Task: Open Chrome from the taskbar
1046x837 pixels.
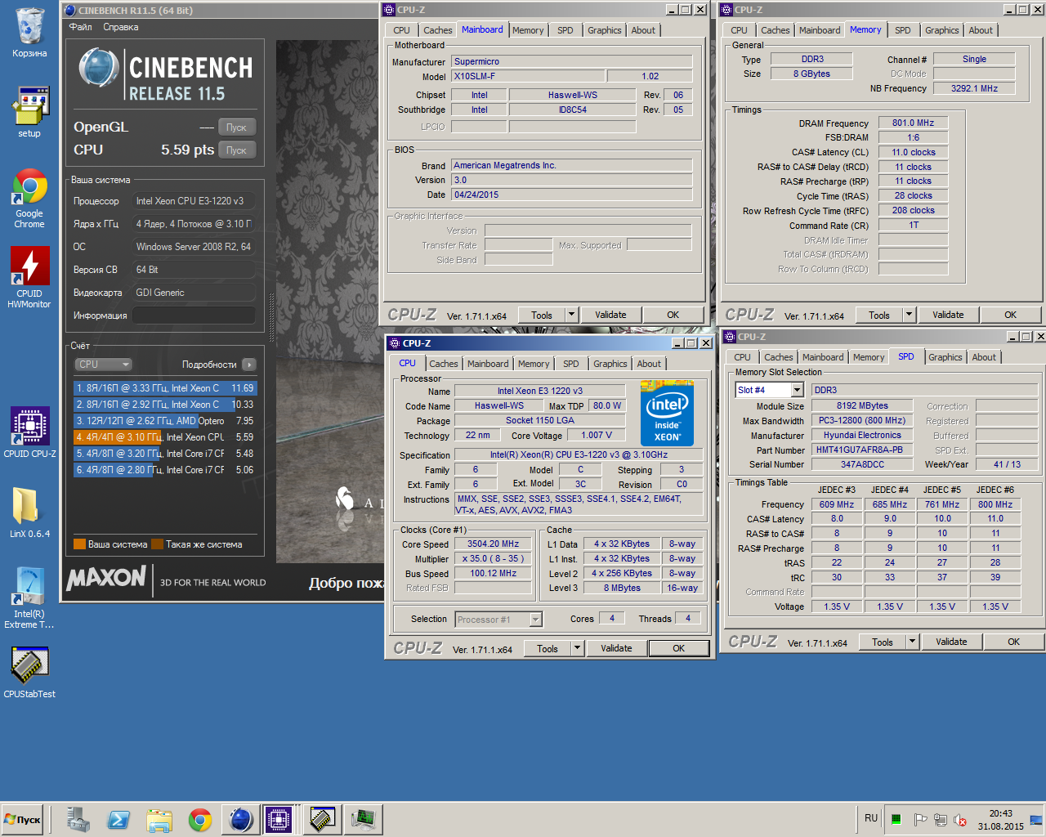Action: (x=200, y=820)
